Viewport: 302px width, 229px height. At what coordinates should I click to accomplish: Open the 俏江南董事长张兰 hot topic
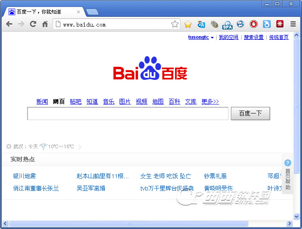click(36, 188)
